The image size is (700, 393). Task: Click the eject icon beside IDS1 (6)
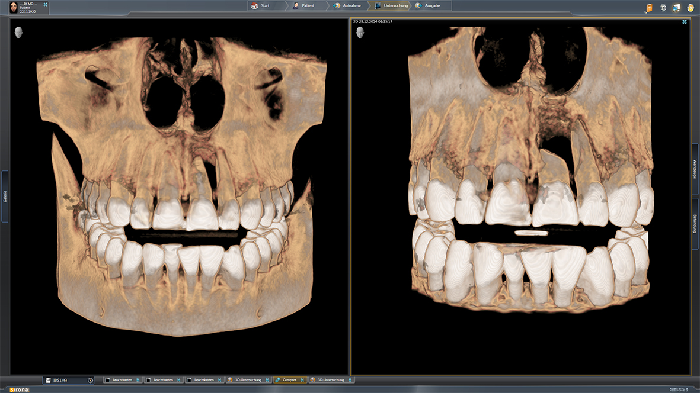(x=90, y=380)
